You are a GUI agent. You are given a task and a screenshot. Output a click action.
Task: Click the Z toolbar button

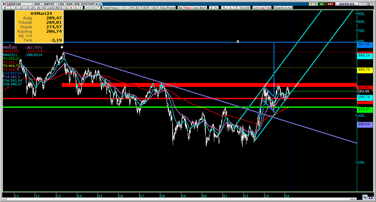(x=211, y=8)
